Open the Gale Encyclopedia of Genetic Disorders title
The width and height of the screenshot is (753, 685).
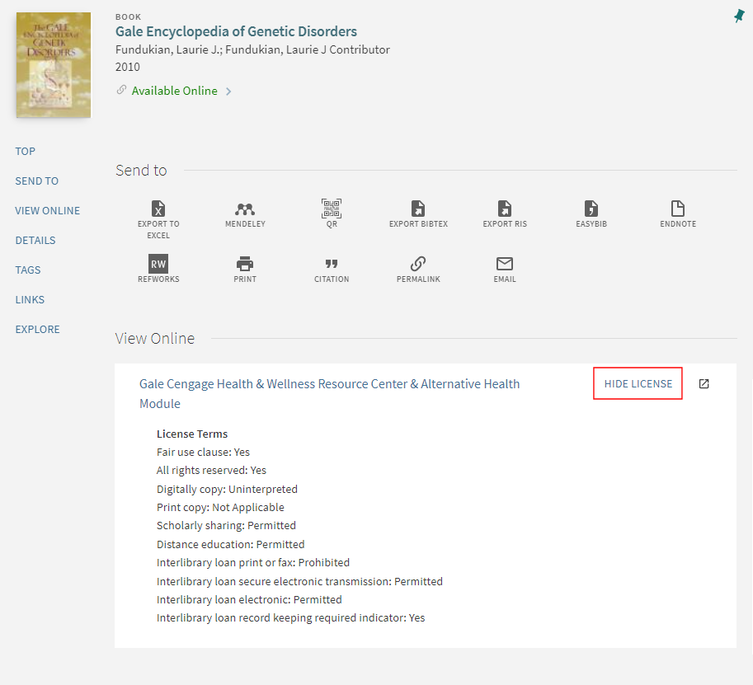[x=236, y=31]
